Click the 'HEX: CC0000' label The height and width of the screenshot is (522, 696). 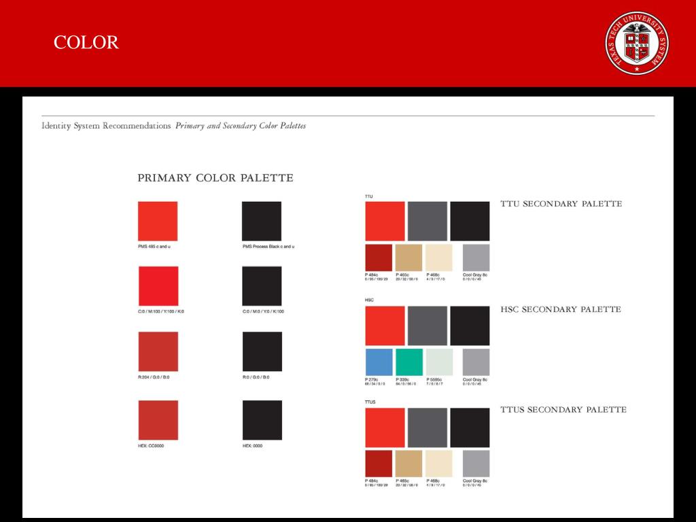click(151, 446)
